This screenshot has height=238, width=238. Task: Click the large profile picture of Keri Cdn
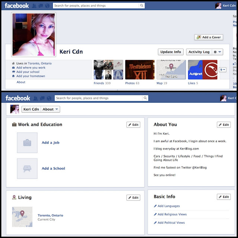(x=33, y=35)
